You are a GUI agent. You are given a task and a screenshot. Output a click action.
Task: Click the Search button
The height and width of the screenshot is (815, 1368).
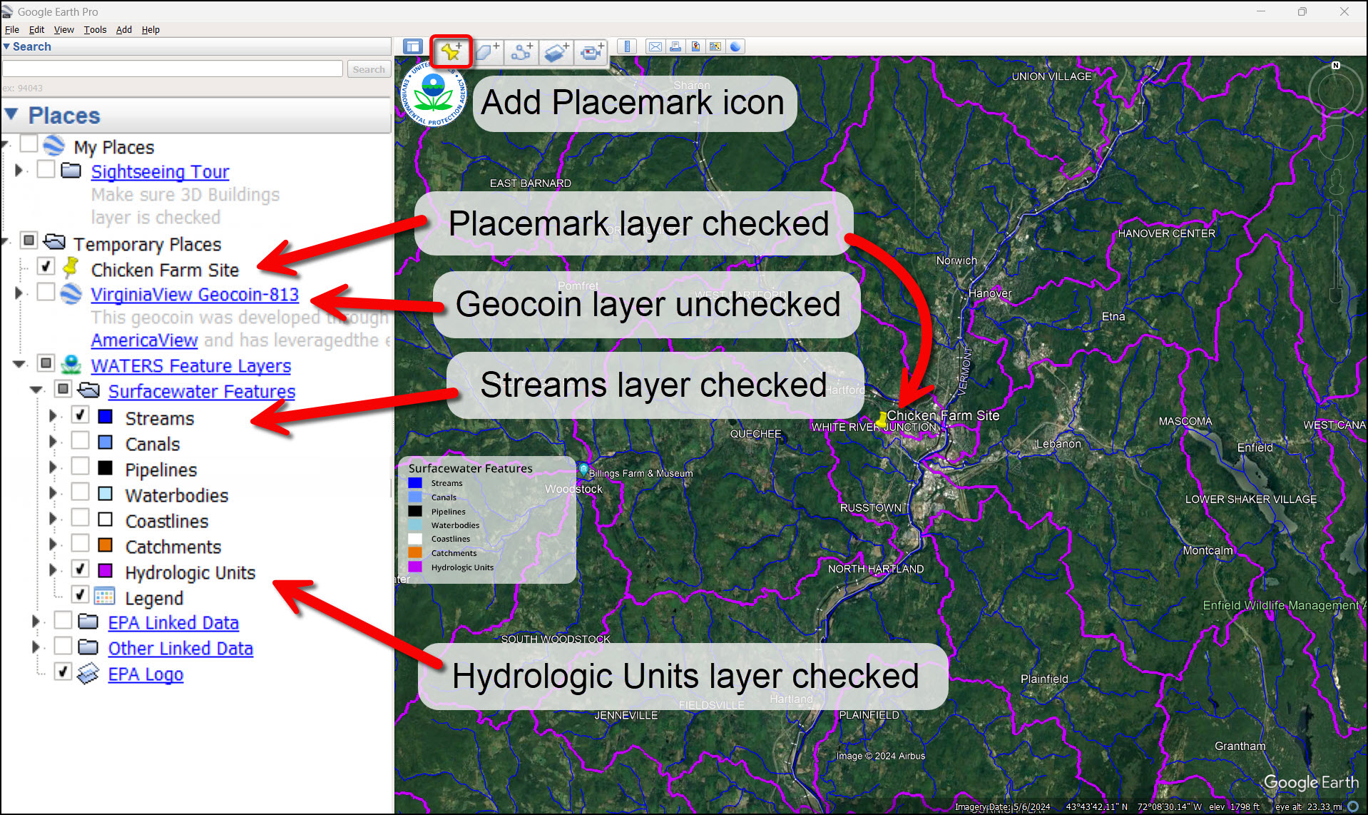coord(369,69)
